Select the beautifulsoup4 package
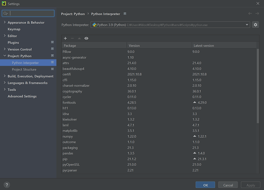This screenshot has height=190, width=264. [x=159, y=69]
